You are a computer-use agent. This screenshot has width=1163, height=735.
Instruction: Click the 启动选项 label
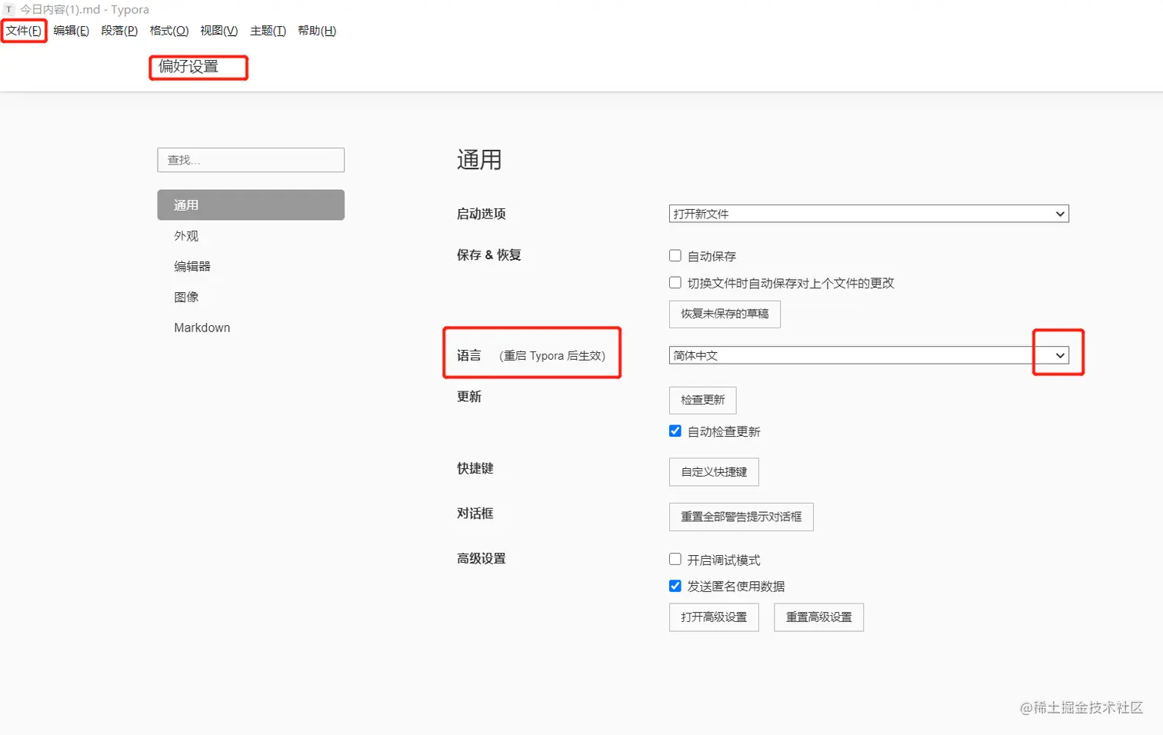pyautogui.click(x=482, y=214)
